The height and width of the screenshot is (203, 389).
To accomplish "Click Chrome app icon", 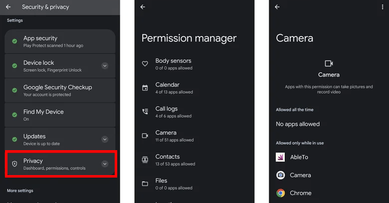I will [x=280, y=193].
